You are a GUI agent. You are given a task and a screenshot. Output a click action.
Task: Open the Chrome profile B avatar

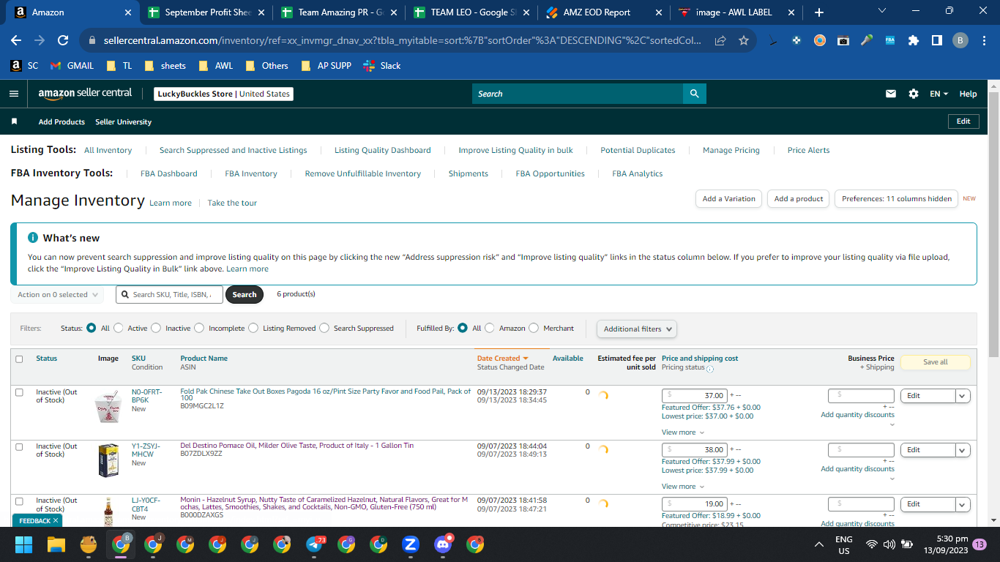[960, 41]
